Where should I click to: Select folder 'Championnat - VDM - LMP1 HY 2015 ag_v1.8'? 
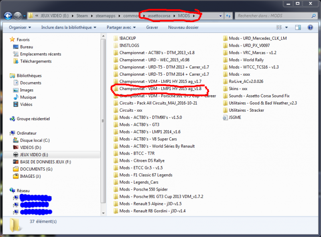tap(160, 88)
